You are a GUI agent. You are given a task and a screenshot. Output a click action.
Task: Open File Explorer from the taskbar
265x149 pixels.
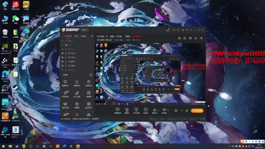(x=10, y=146)
